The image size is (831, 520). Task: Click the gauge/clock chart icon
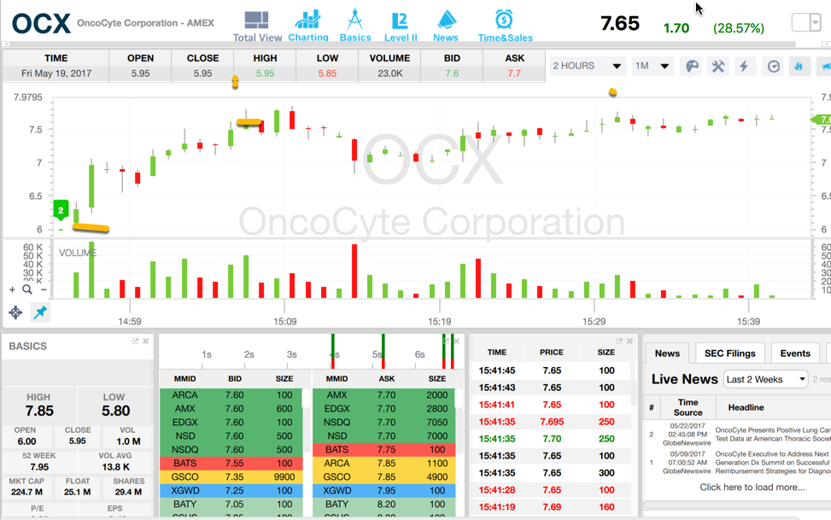coord(774,67)
